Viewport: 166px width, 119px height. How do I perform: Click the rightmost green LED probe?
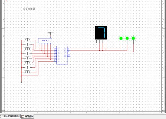tap(133, 38)
